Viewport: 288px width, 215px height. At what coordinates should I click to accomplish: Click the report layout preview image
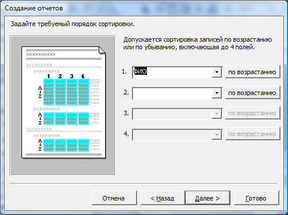(62, 105)
